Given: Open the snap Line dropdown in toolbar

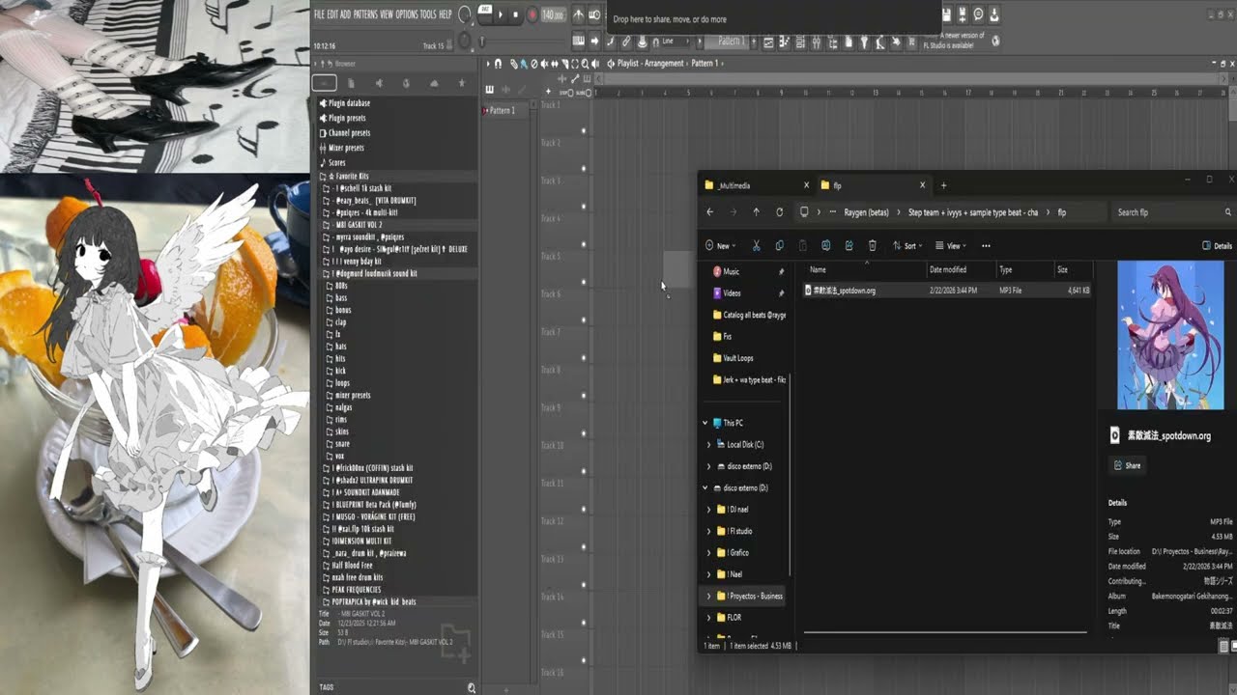Looking at the screenshot, I should coord(677,42).
